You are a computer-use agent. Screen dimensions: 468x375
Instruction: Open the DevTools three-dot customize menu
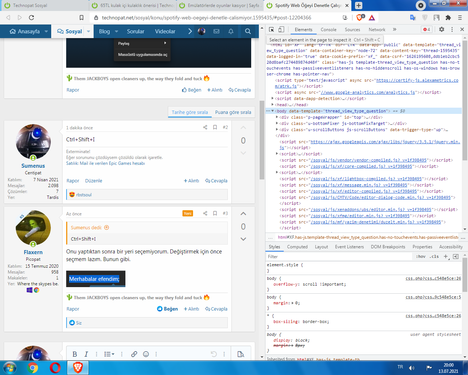point(452,30)
